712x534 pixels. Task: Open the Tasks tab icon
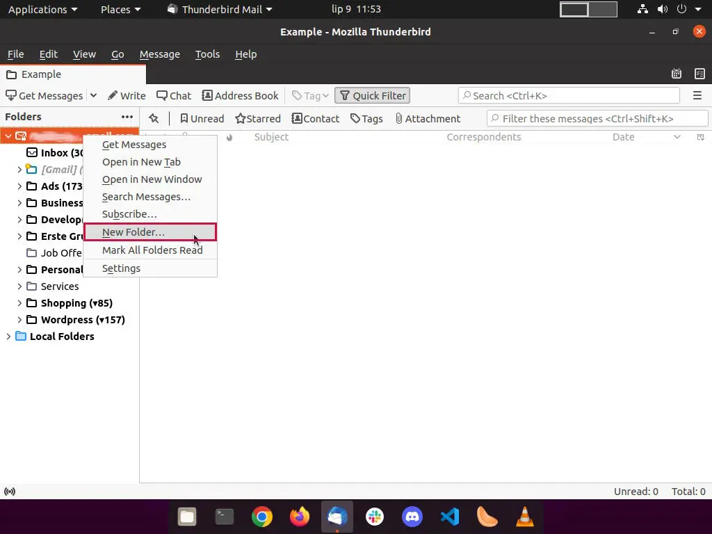click(699, 74)
